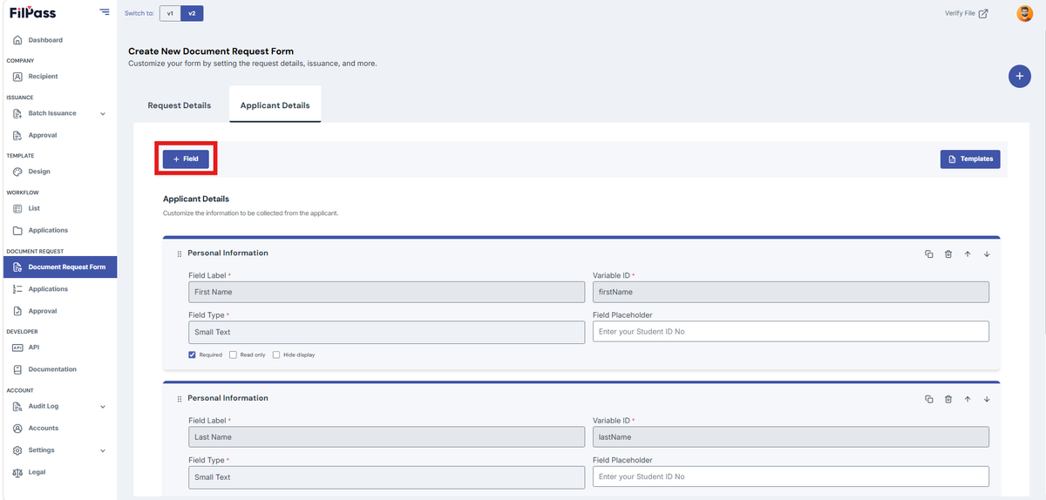Open Field Type dropdown for First Name
Screen dimensions: 1046x500
pyautogui.click(x=386, y=332)
